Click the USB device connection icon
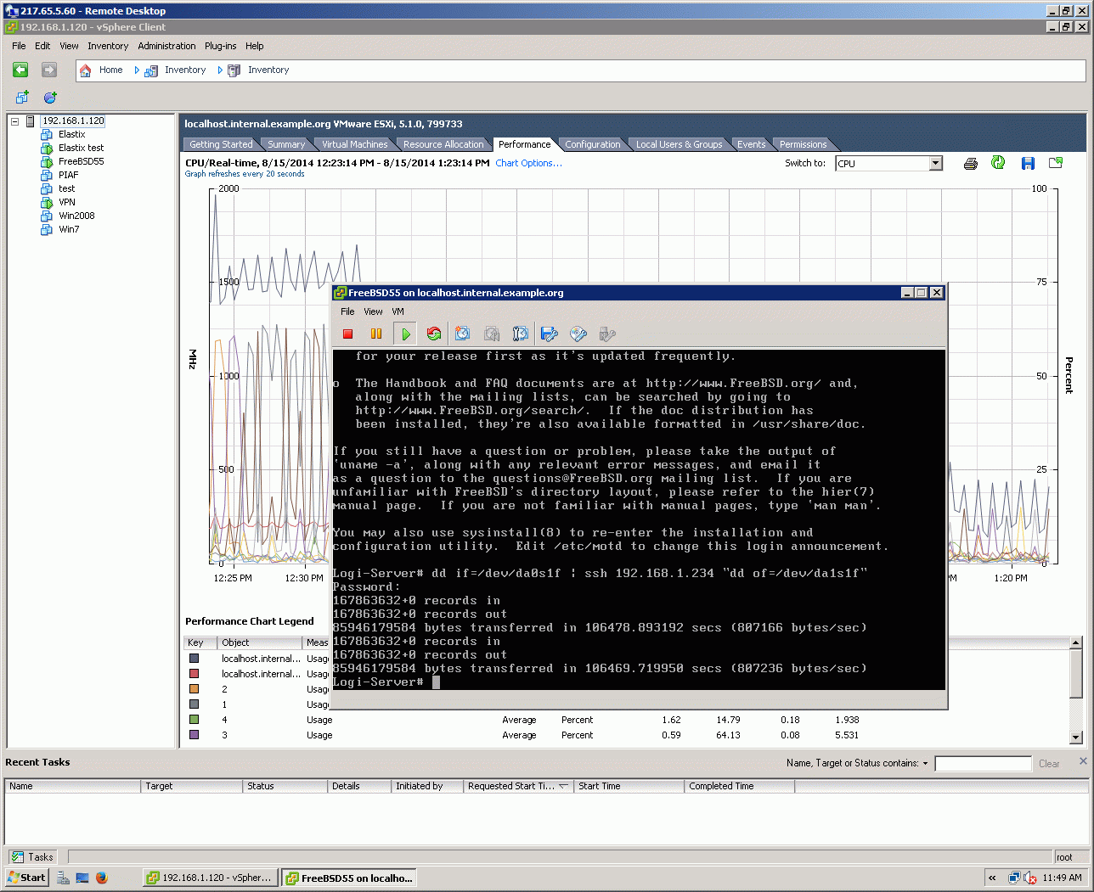The image size is (1094, 892). tap(607, 334)
